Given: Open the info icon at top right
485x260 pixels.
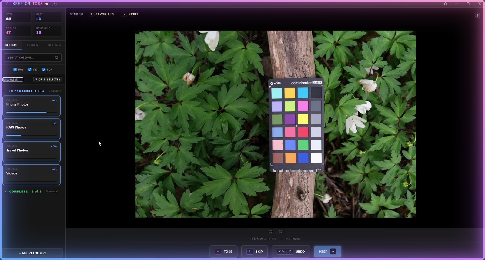Looking at the screenshot, I should [478, 15].
